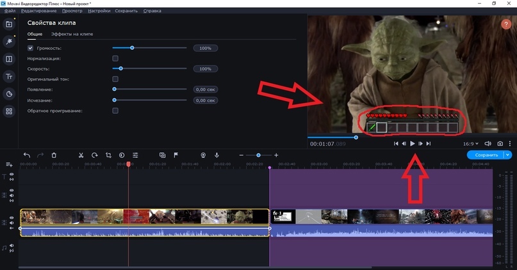
Task: Undo the last action
Action: (x=27, y=155)
